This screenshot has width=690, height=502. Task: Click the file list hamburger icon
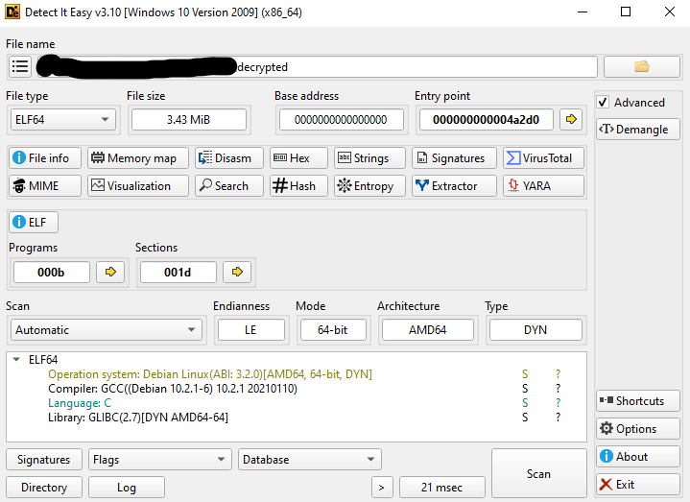click(19, 66)
